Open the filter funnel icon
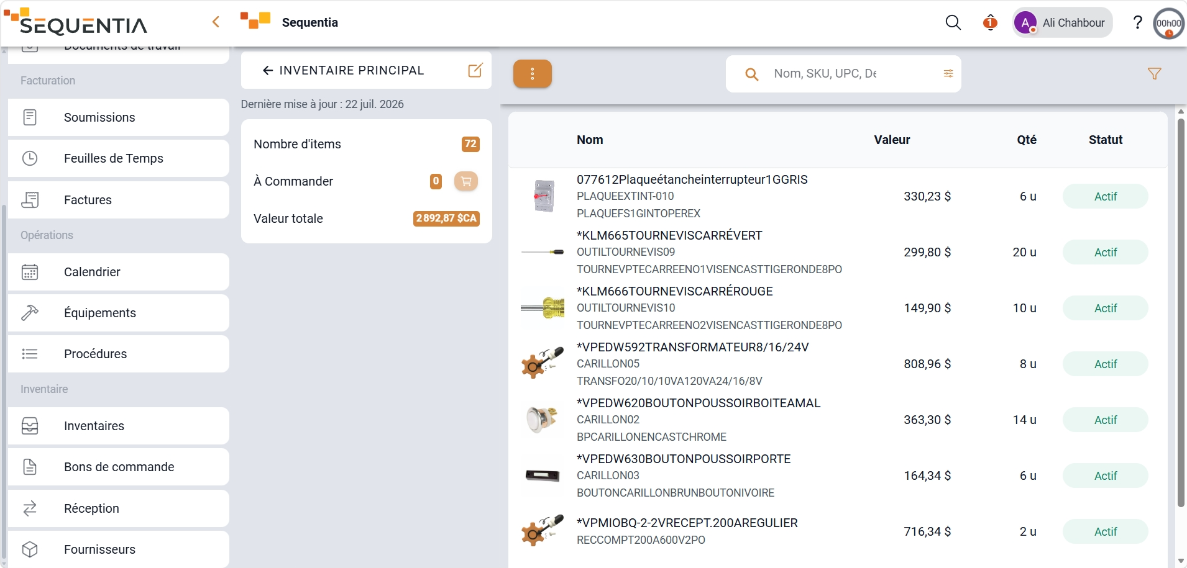The width and height of the screenshot is (1187, 568). (x=1154, y=74)
